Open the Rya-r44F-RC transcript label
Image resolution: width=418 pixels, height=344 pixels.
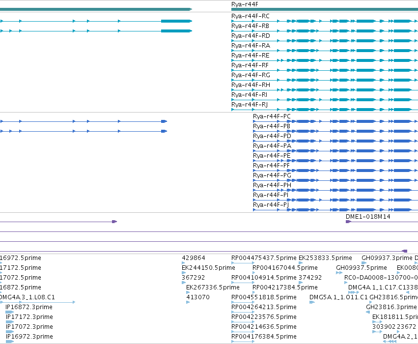pyautogui.click(x=251, y=16)
